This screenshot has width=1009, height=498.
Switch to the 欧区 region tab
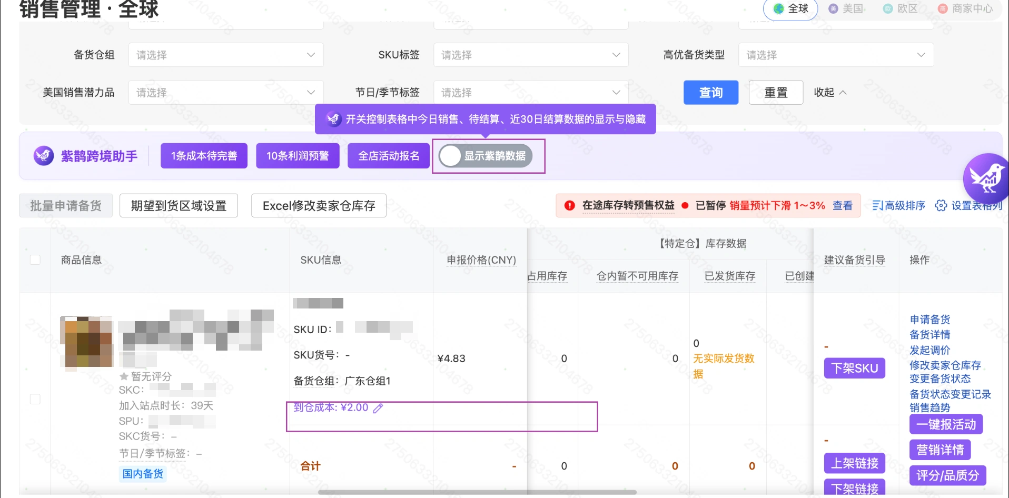pyautogui.click(x=901, y=9)
